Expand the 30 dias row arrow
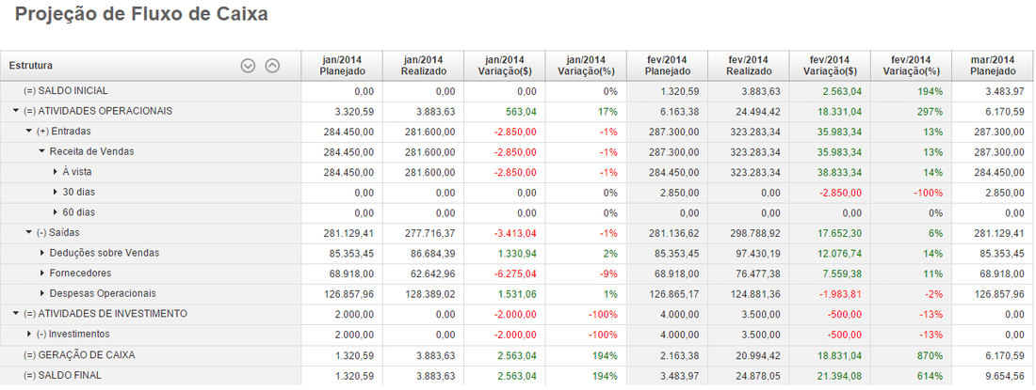 click(x=56, y=193)
